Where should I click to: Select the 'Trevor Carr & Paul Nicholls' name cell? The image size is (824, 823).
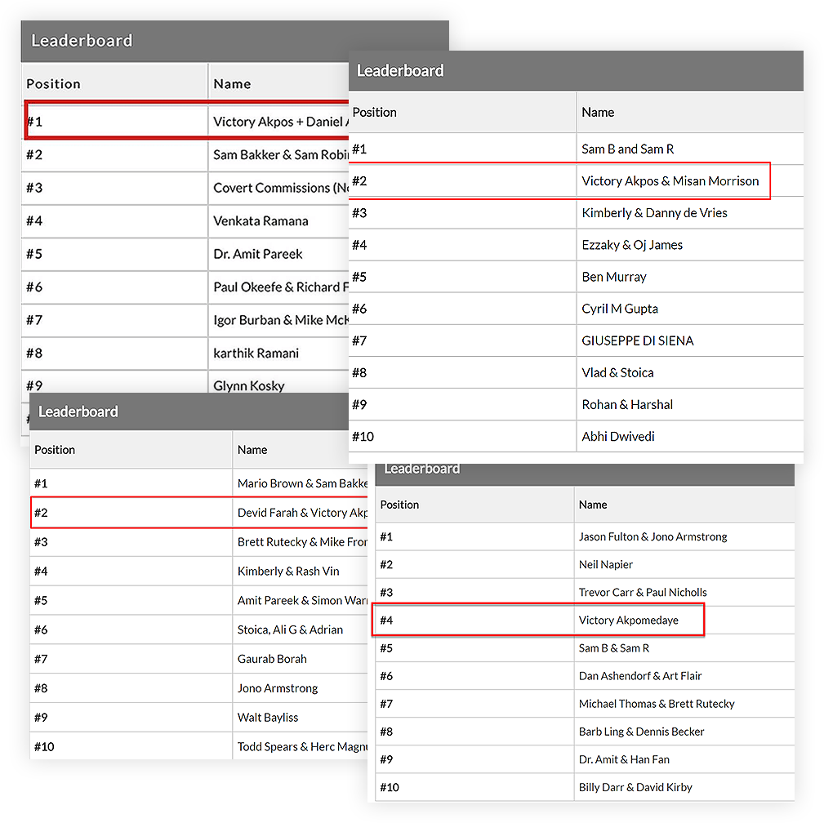684,592
